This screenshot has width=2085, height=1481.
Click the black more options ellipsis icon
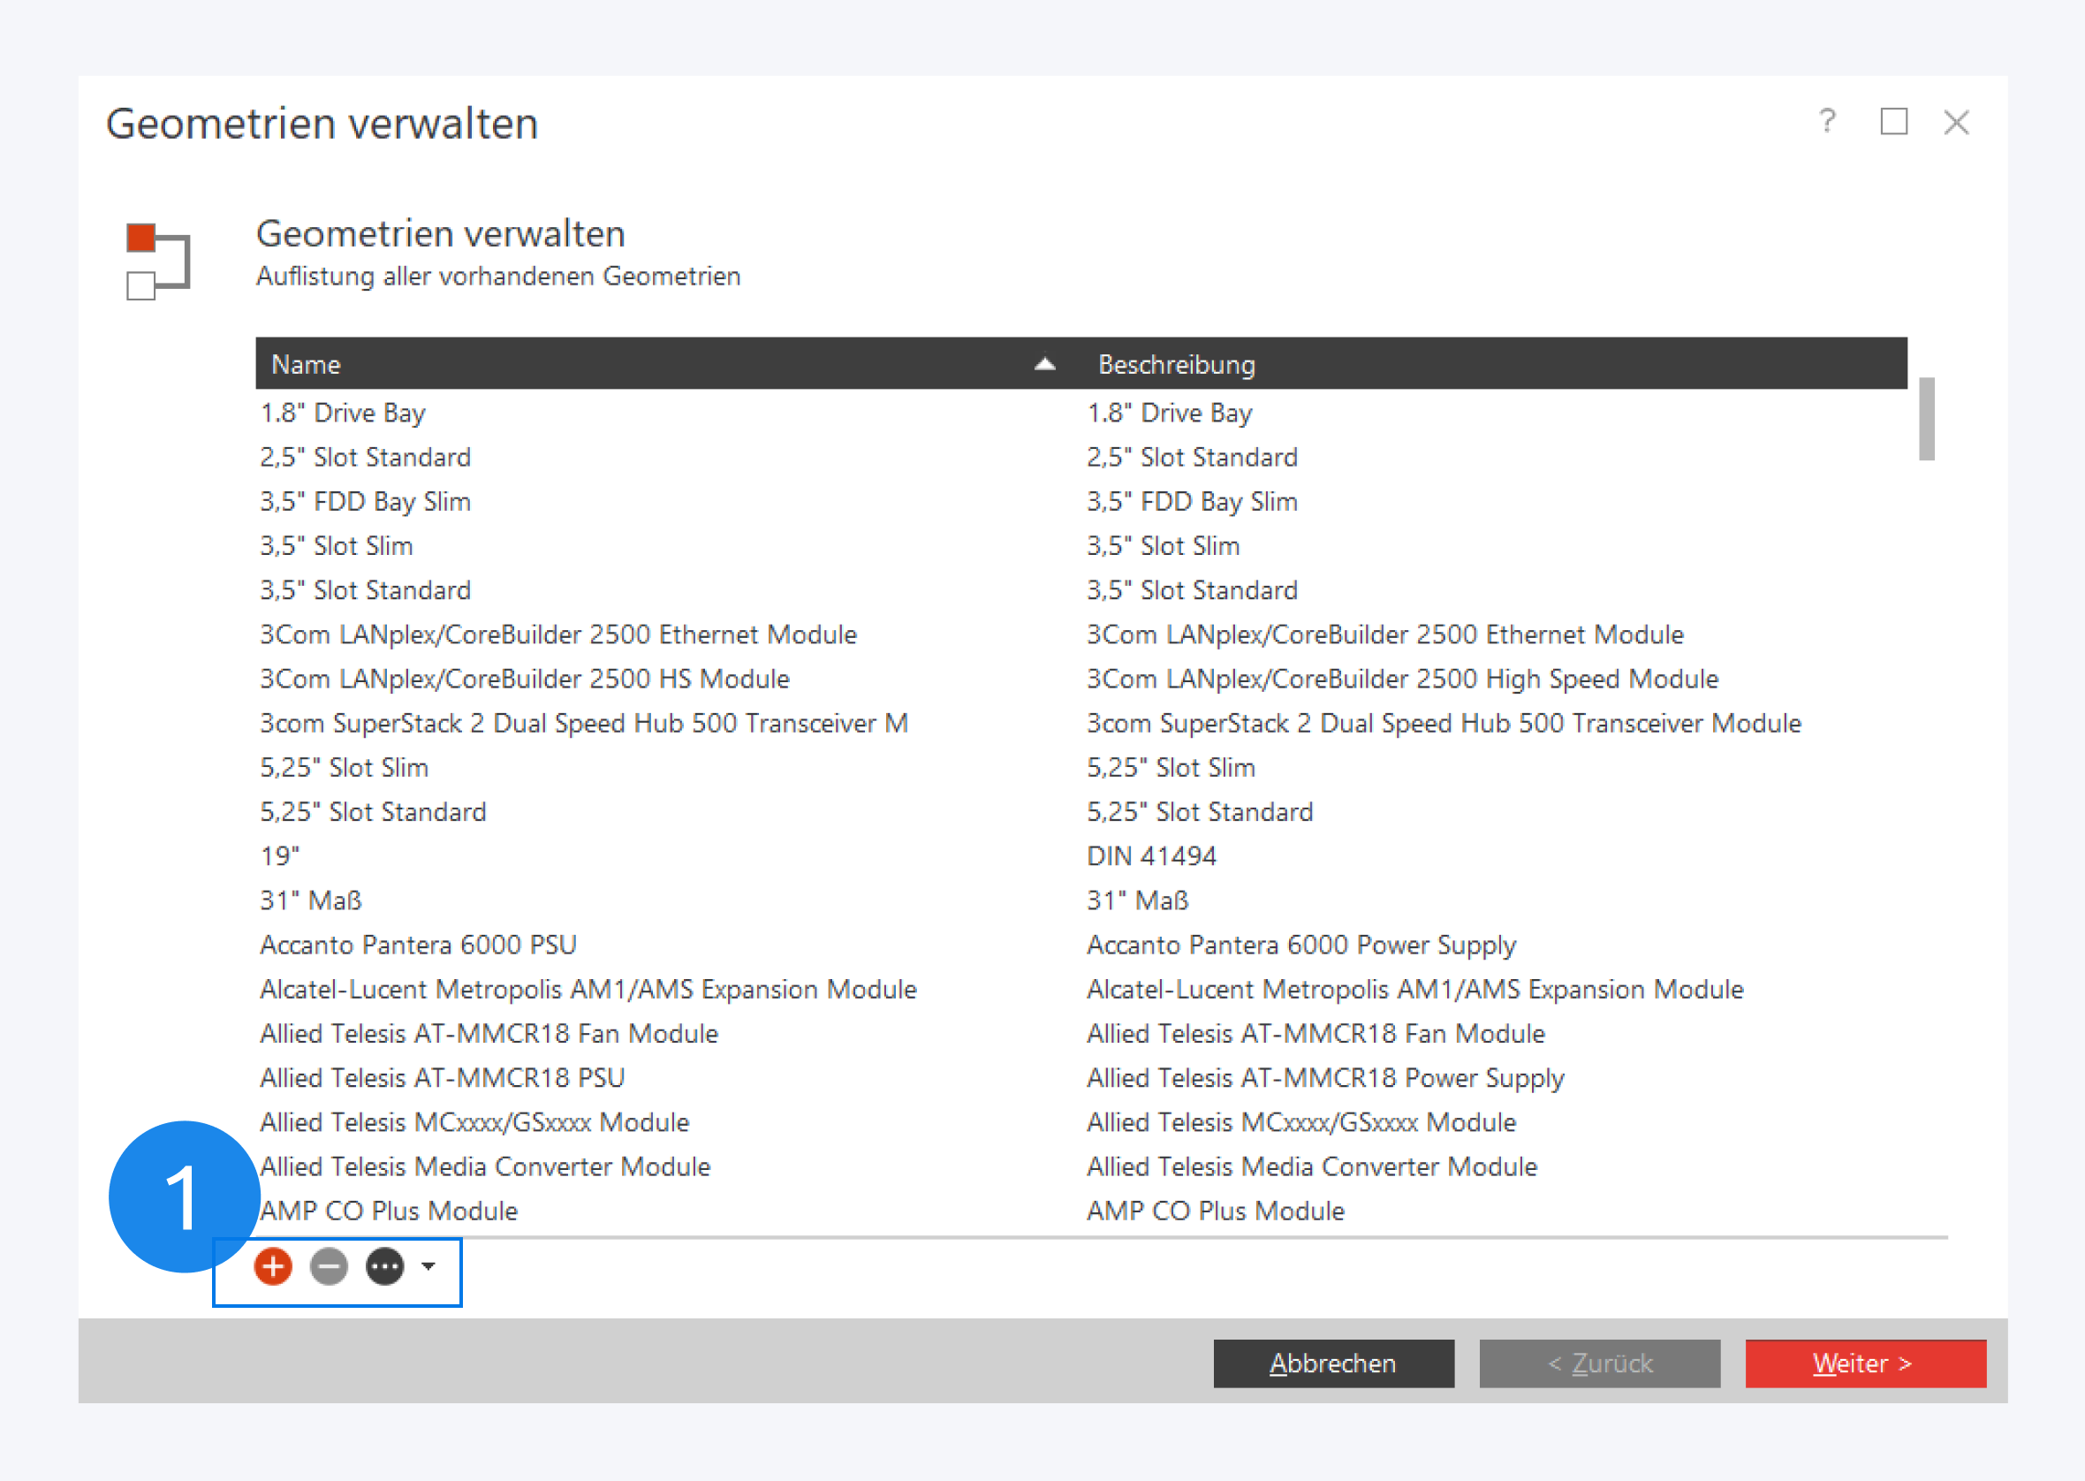(x=384, y=1265)
